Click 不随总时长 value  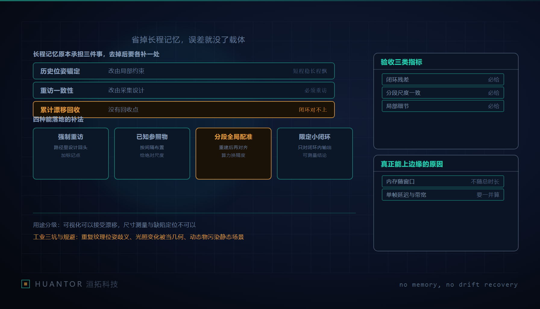coord(485,181)
